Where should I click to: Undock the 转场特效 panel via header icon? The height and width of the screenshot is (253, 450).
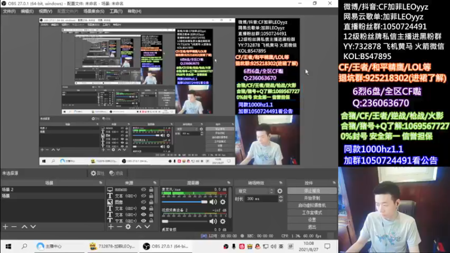(x=281, y=183)
